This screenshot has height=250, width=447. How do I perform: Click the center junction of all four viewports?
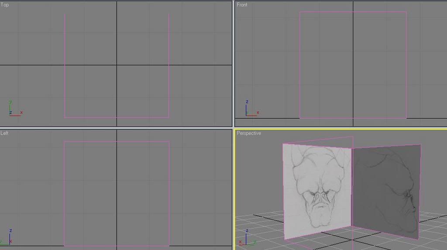click(234, 127)
